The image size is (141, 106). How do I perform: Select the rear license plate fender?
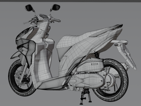click(126, 55)
